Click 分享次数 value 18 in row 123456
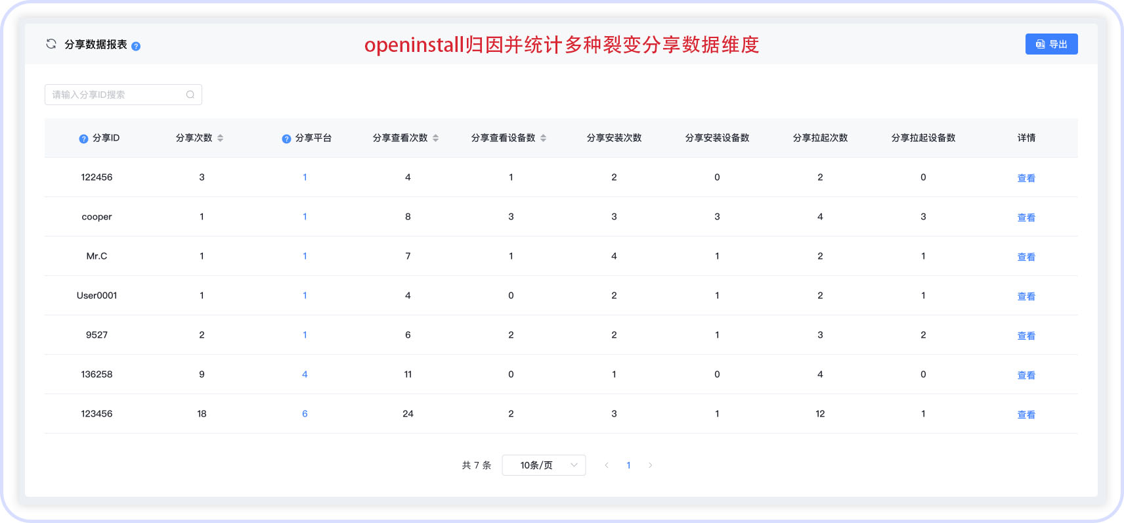The image size is (1124, 523). 202,414
